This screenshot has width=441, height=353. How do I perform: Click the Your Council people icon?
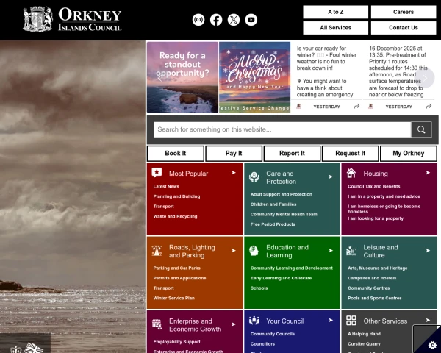[254, 321]
